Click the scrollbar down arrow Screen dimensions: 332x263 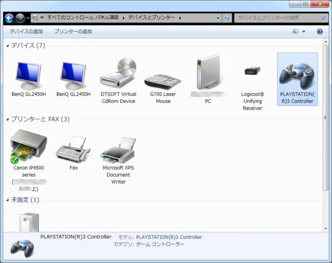[x=325, y=229]
